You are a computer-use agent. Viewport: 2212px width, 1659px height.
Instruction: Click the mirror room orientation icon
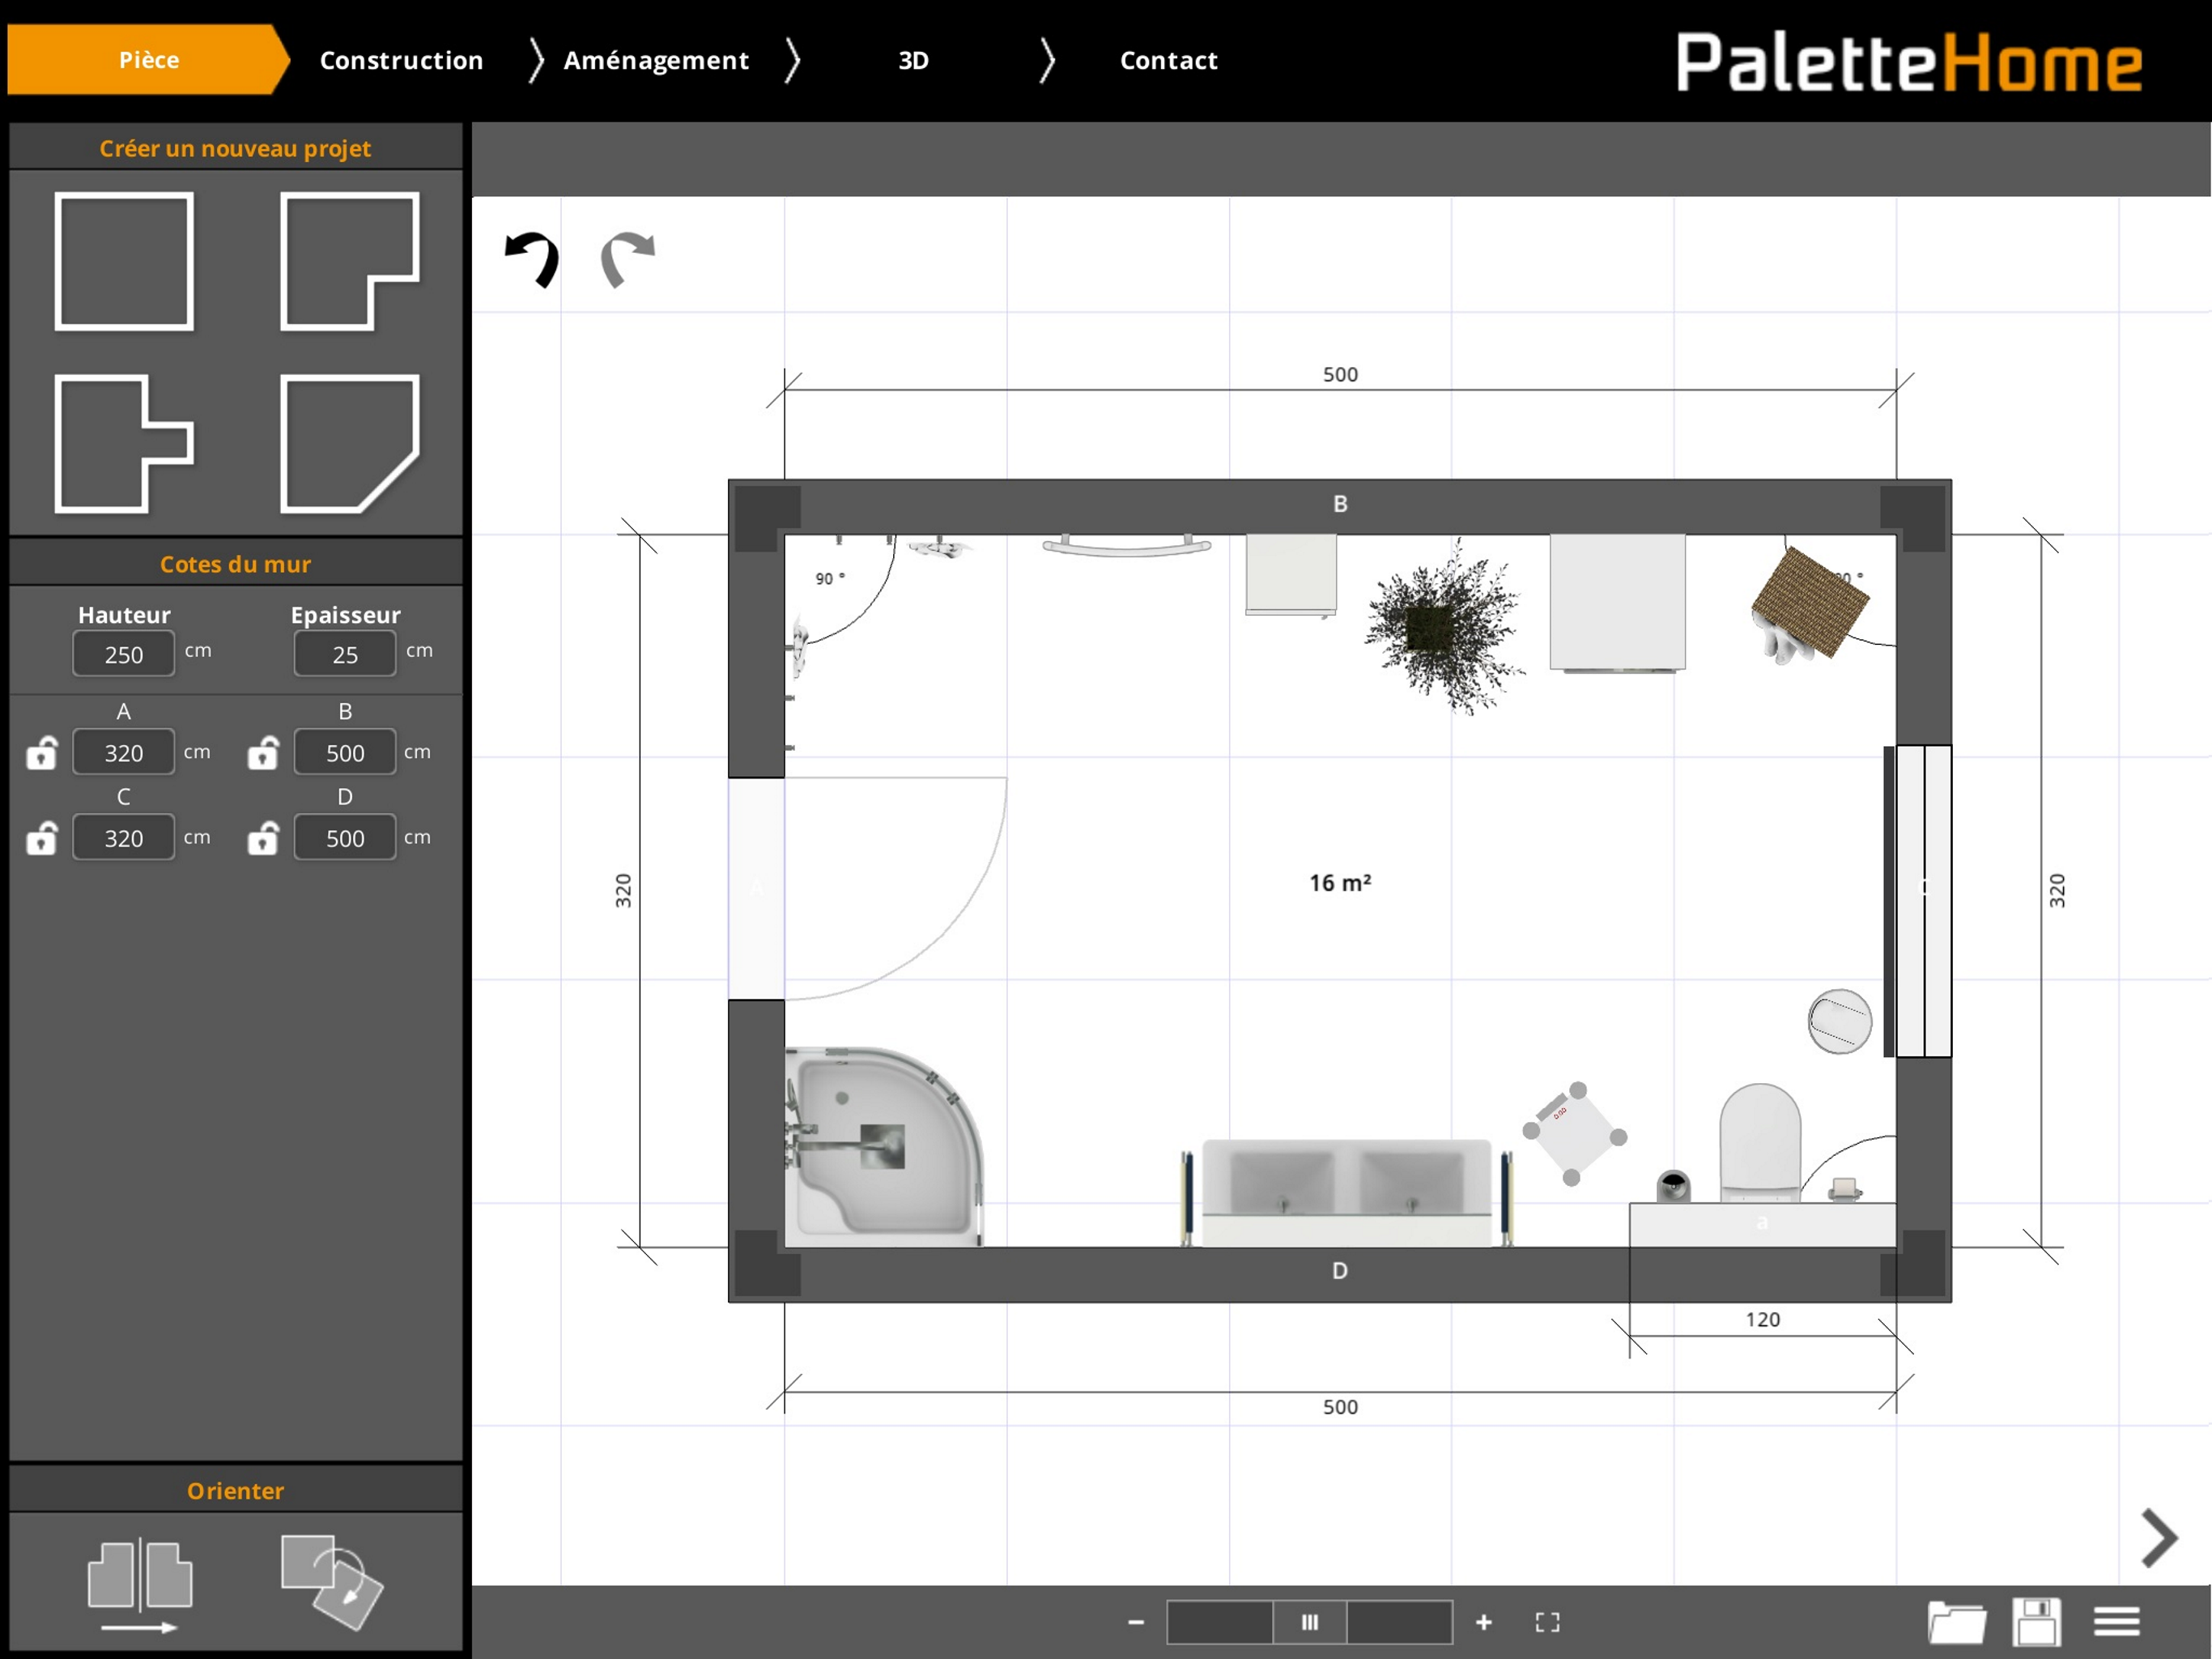click(x=140, y=1587)
